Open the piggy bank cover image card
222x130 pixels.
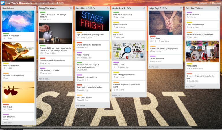55,34
